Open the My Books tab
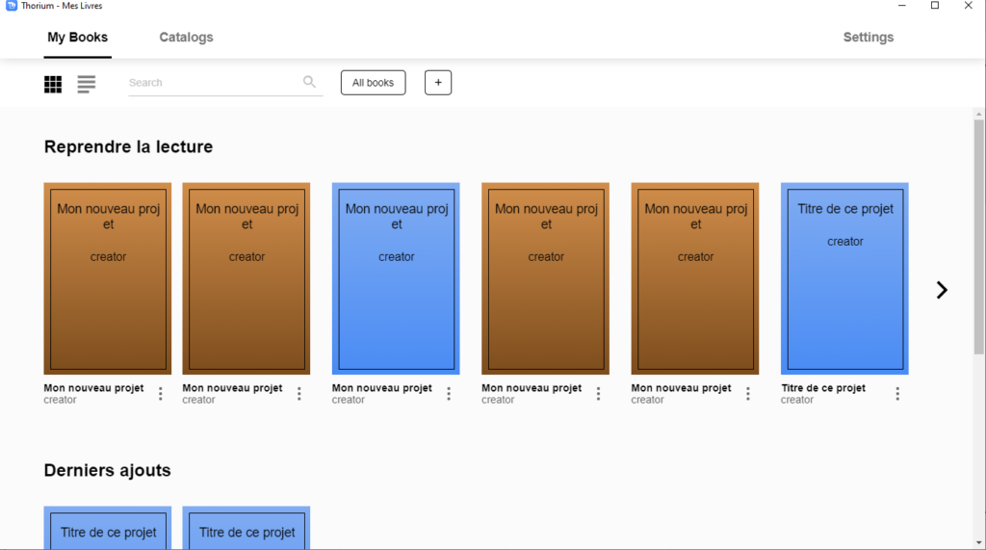Viewport: 986px width, 550px height. pos(78,38)
